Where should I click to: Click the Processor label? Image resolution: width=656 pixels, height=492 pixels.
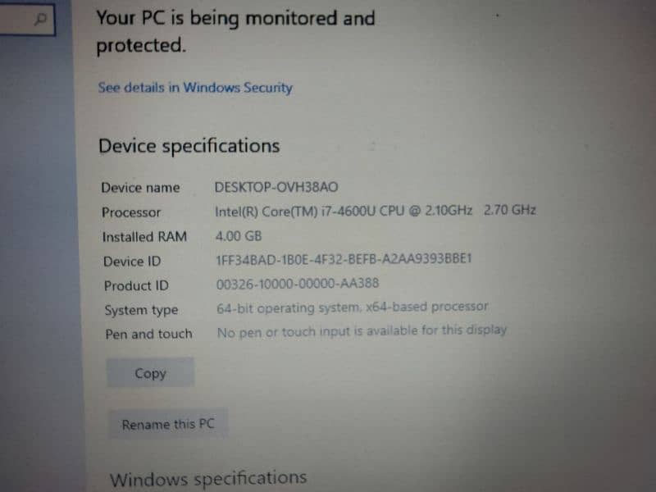coord(131,212)
